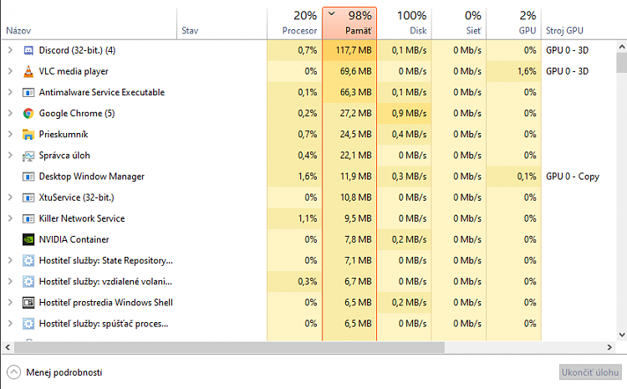Image resolution: width=627 pixels, height=389 pixels.
Task: Click the State Repository service gear icon
Action: pyautogui.click(x=28, y=260)
